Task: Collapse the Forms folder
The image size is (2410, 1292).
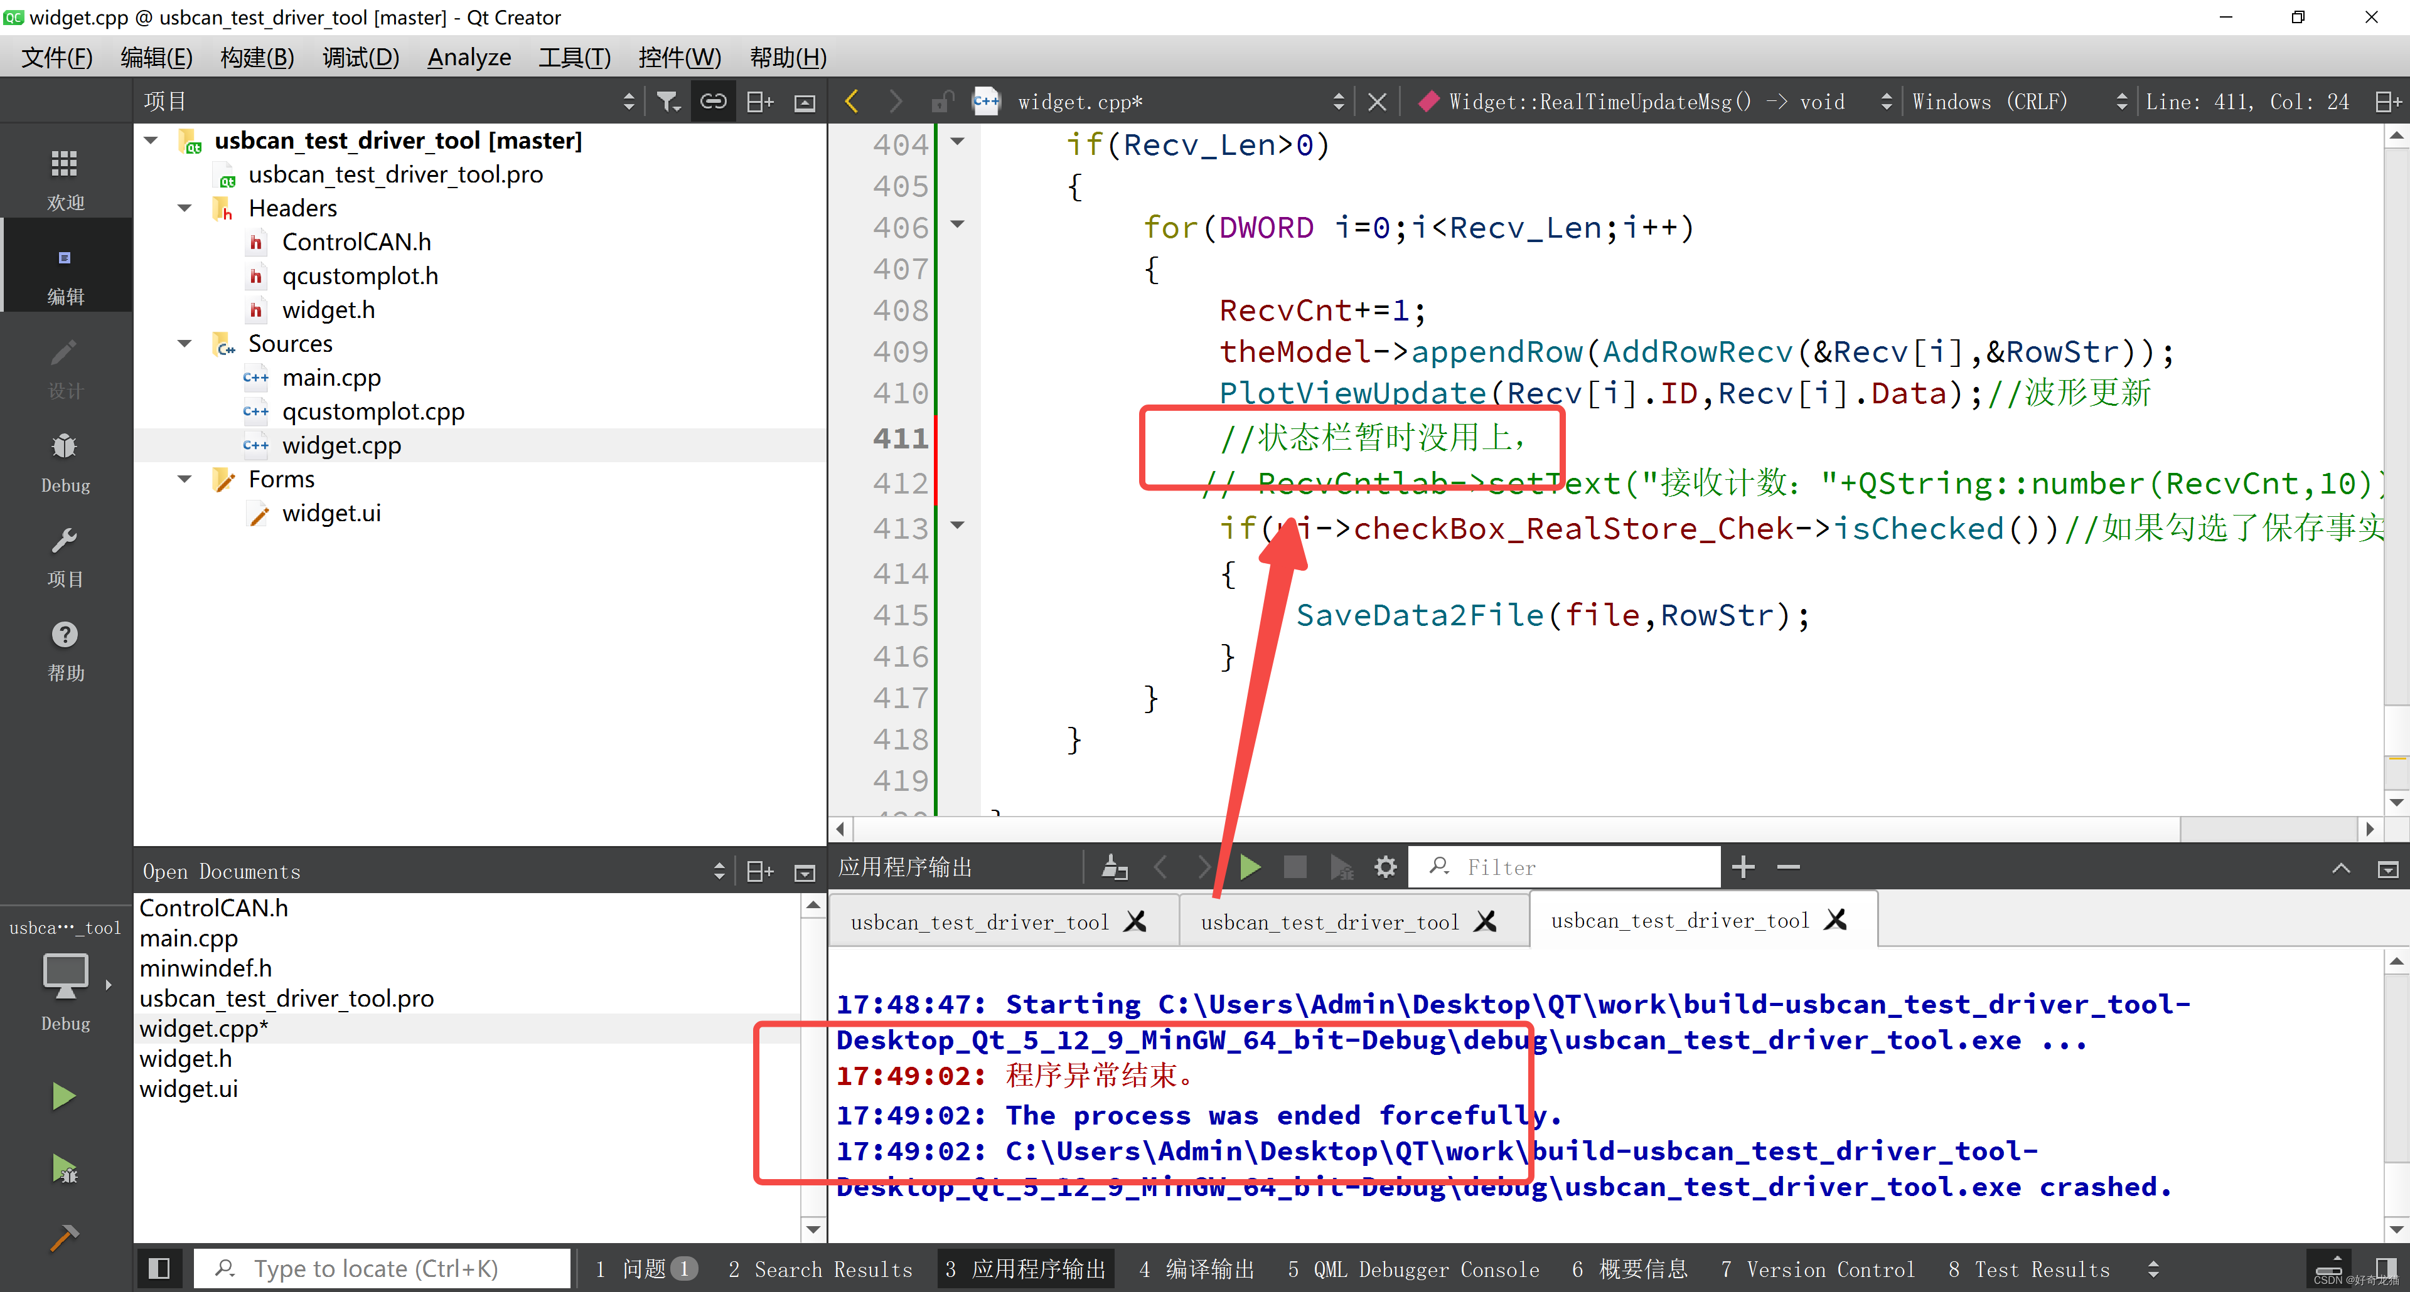Action: point(185,479)
